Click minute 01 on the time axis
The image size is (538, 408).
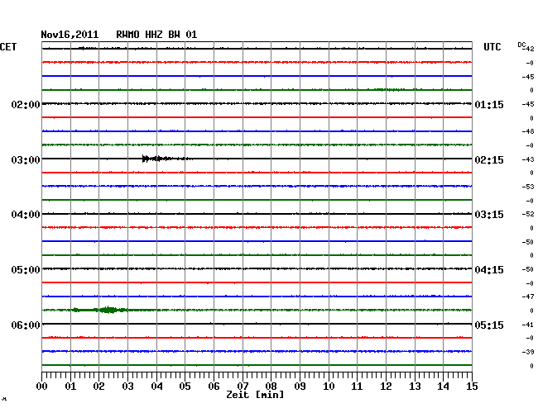click(70, 387)
